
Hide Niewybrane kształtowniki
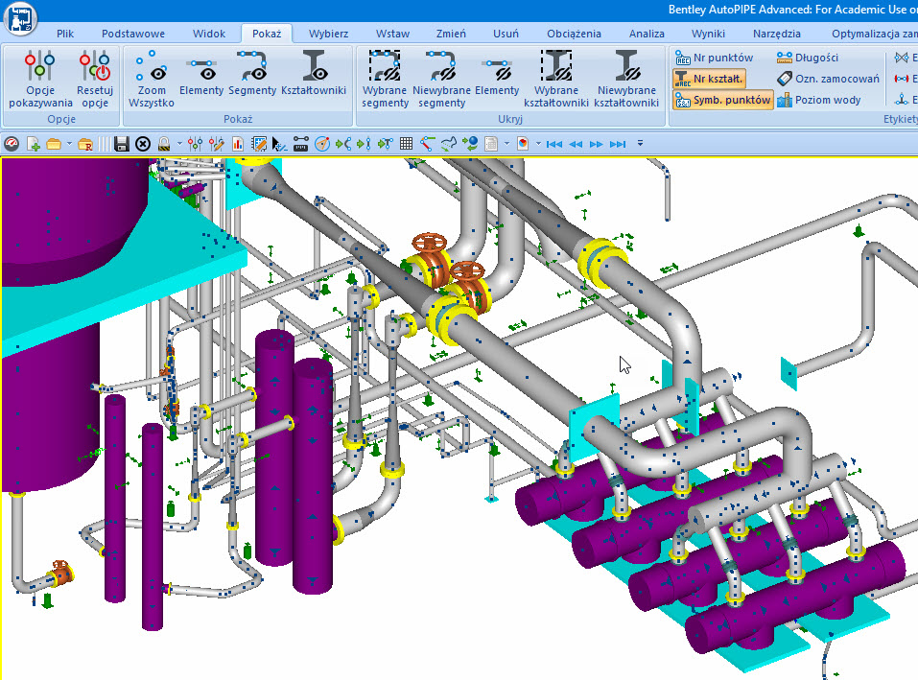tap(626, 79)
